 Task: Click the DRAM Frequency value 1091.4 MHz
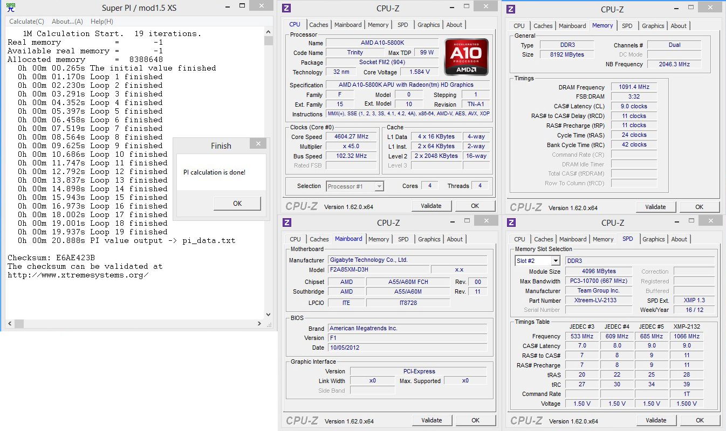[x=634, y=87]
